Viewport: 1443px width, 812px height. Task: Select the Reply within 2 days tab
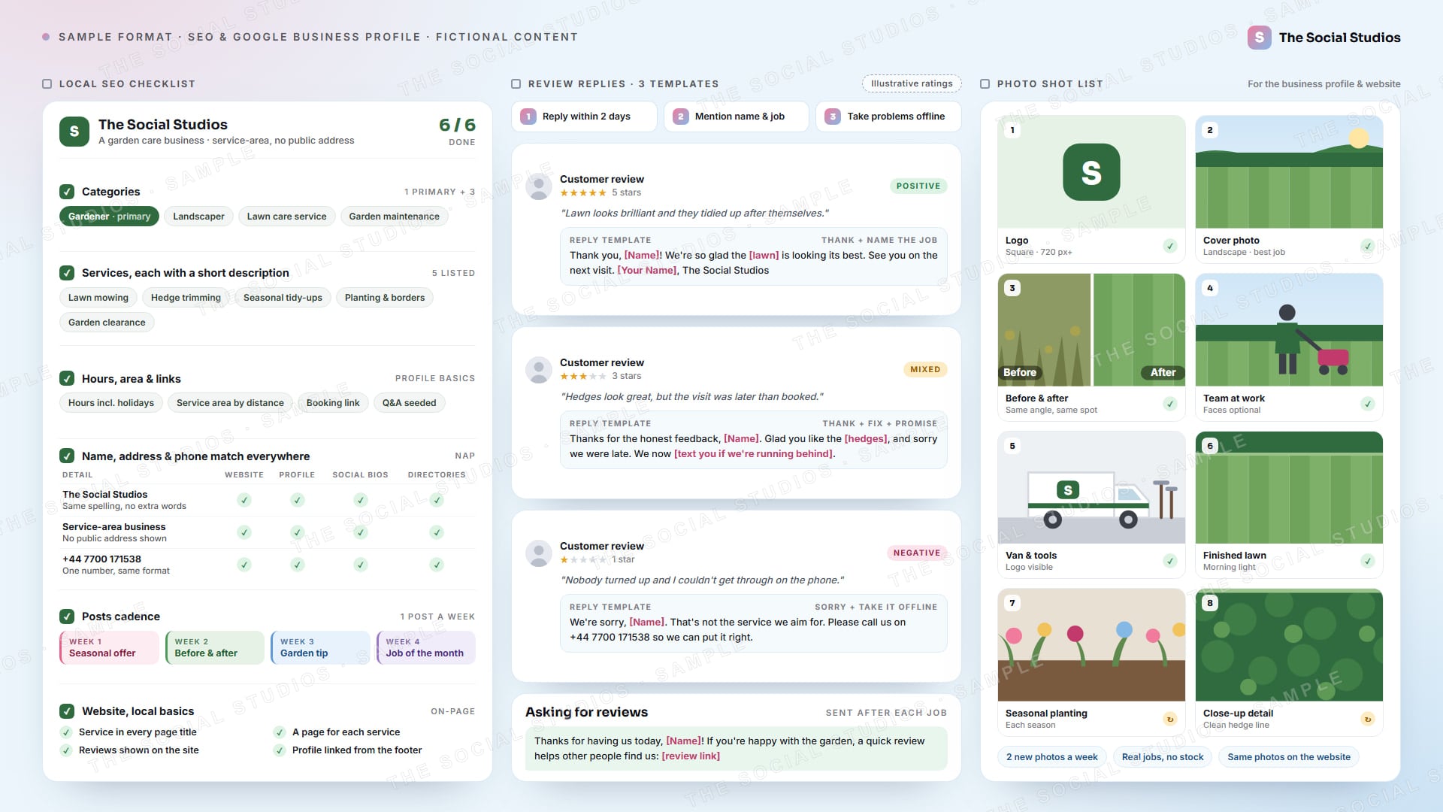tap(585, 117)
